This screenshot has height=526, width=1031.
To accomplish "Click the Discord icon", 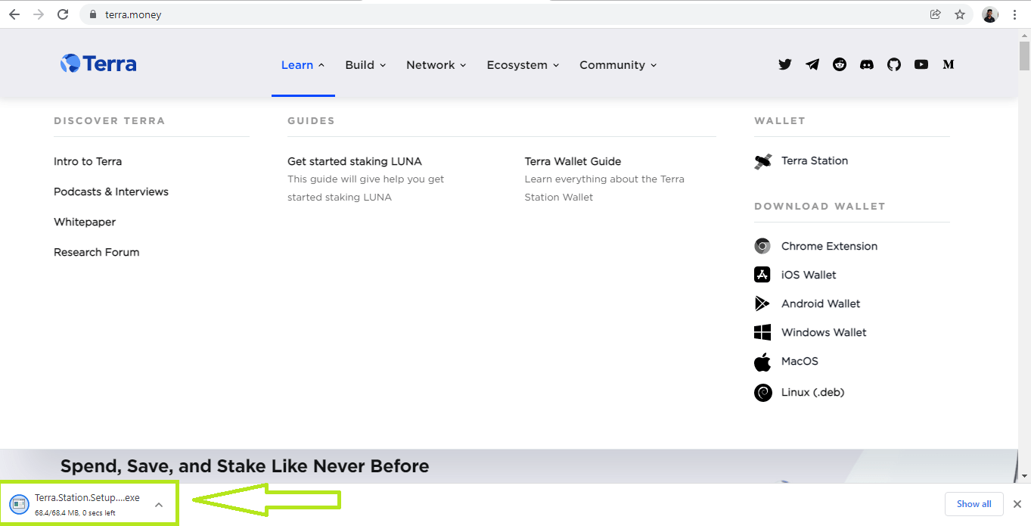I will pyautogui.click(x=866, y=64).
